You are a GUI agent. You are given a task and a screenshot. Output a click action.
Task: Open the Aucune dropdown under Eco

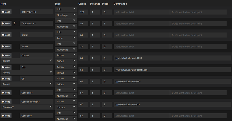click(x=27, y=72)
